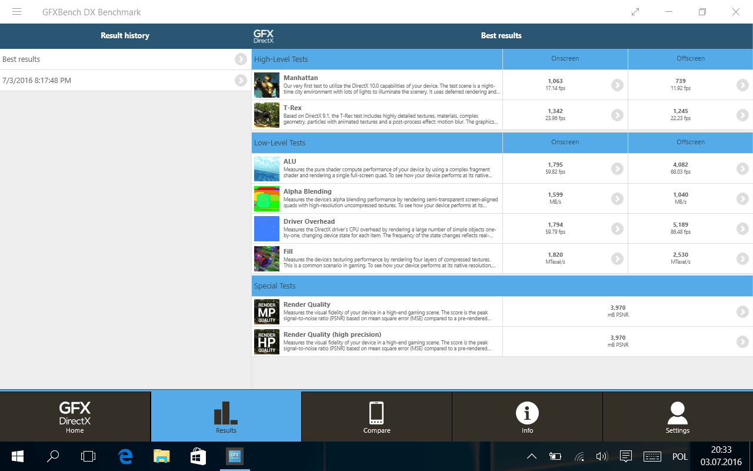
Task: Click GFXBench icon in taskbar
Action: tap(235, 456)
